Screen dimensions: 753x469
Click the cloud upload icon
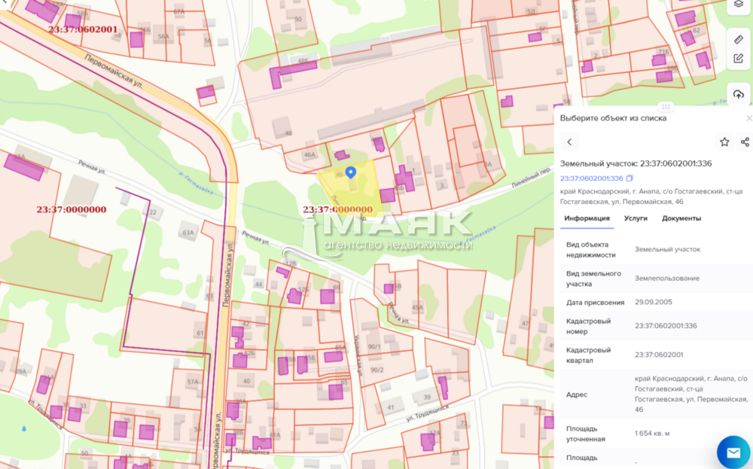(738, 95)
